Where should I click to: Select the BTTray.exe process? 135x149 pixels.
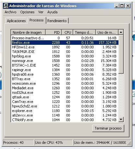(65, 79)
